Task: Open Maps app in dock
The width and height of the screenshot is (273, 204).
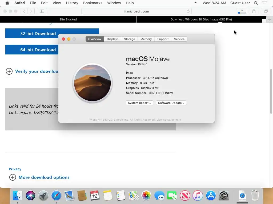Action: (x=133, y=195)
